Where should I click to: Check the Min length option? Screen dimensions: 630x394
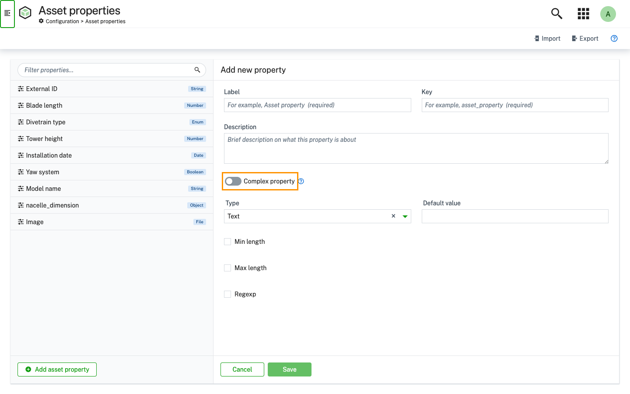227,241
